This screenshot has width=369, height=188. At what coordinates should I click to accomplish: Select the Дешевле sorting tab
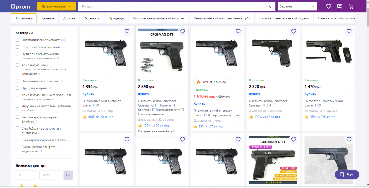click(x=48, y=18)
